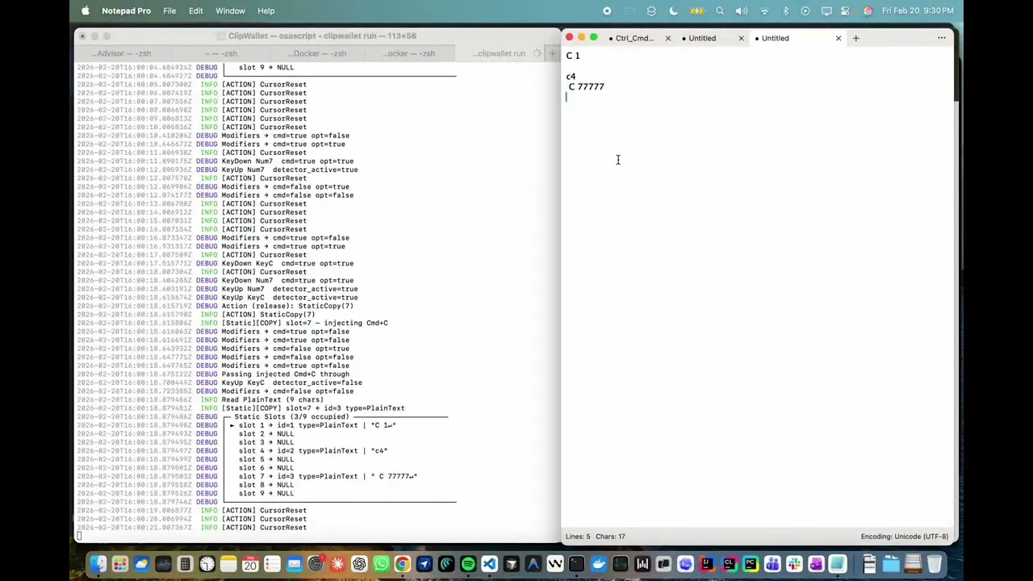Open Control Center in the menu bar
1033x581 pixels.
click(x=847, y=10)
